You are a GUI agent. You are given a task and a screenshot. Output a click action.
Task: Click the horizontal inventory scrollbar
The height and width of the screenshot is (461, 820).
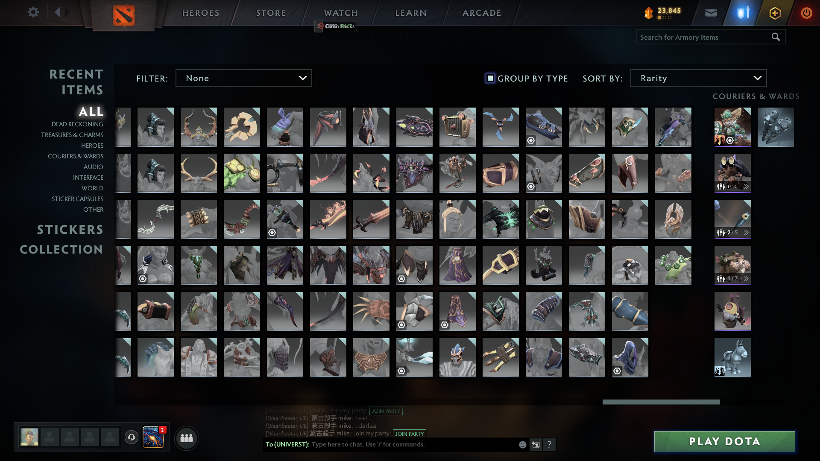click(x=661, y=402)
